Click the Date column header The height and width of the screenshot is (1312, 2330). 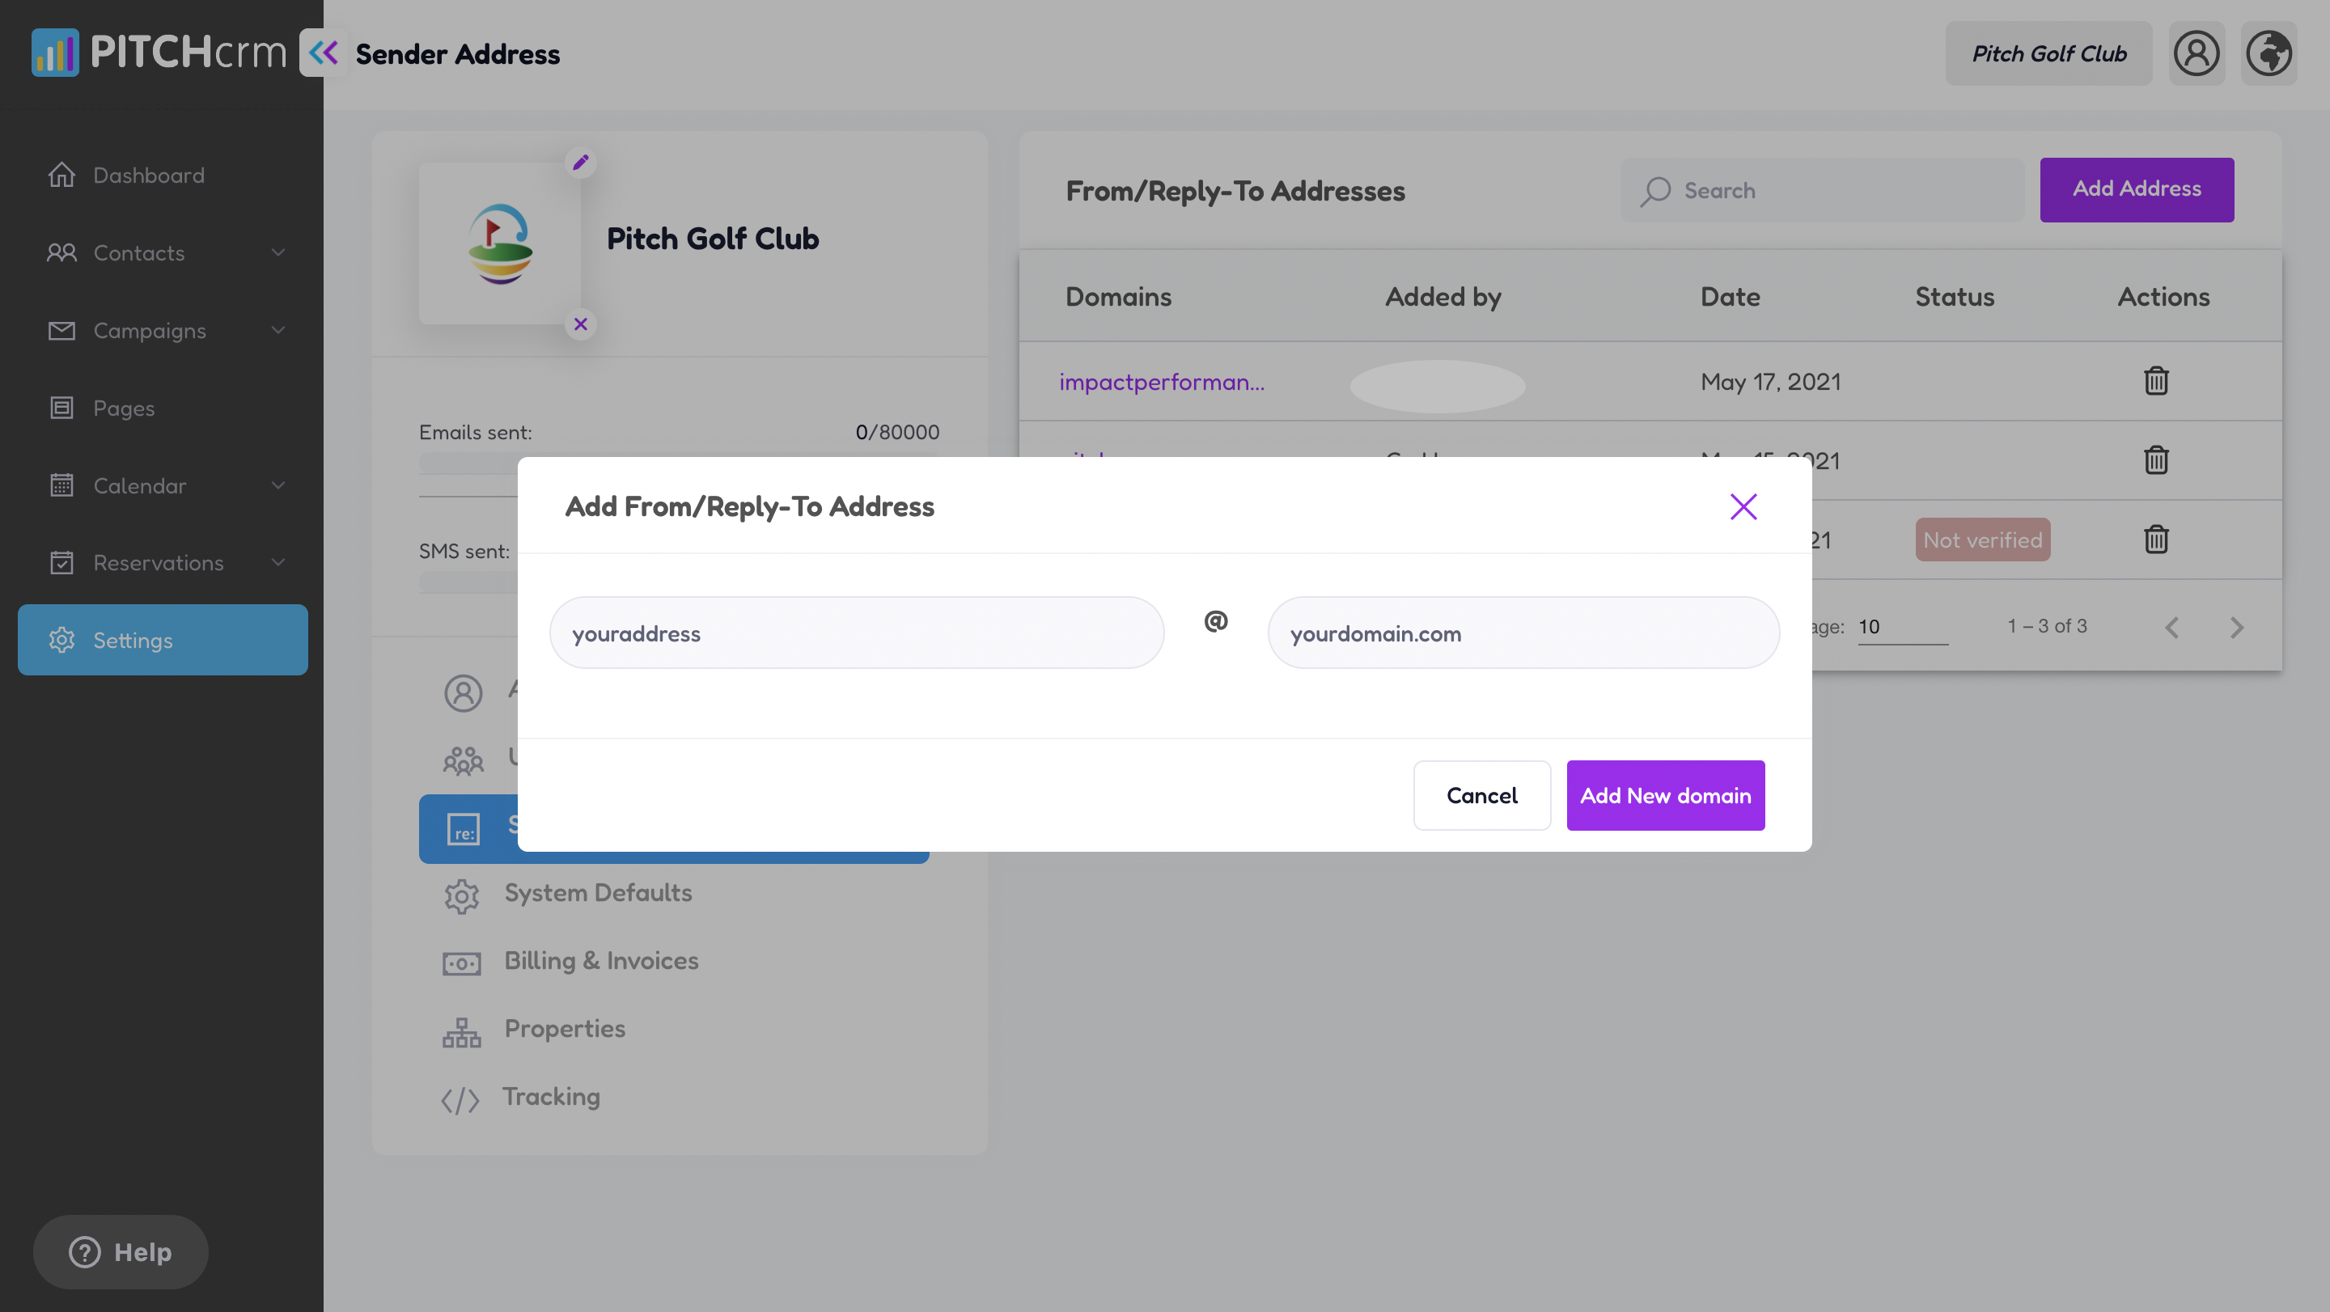pos(1731,297)
